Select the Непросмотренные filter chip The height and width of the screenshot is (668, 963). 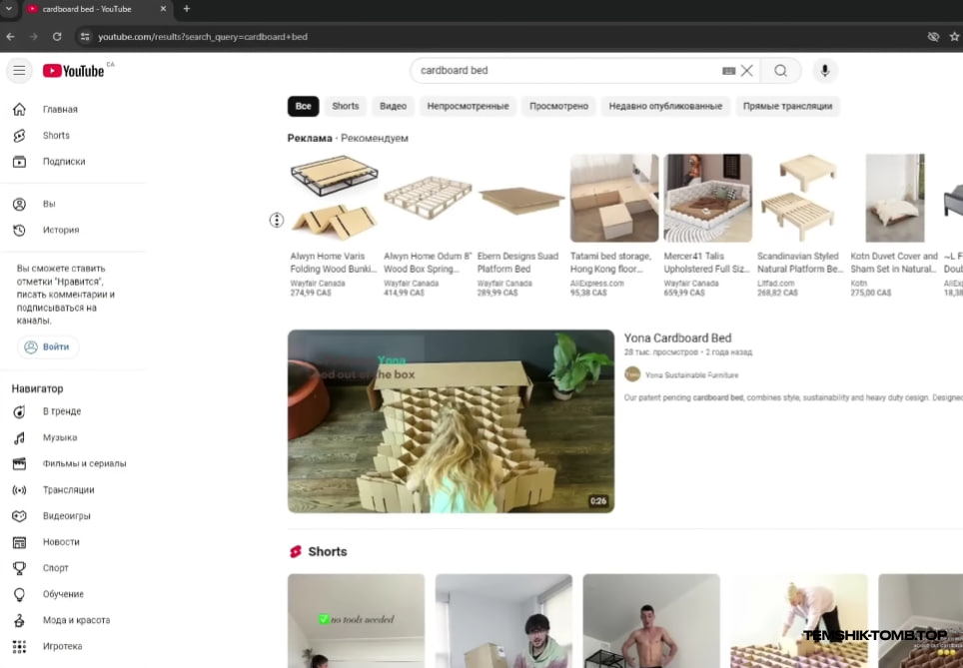click(468, 106)
